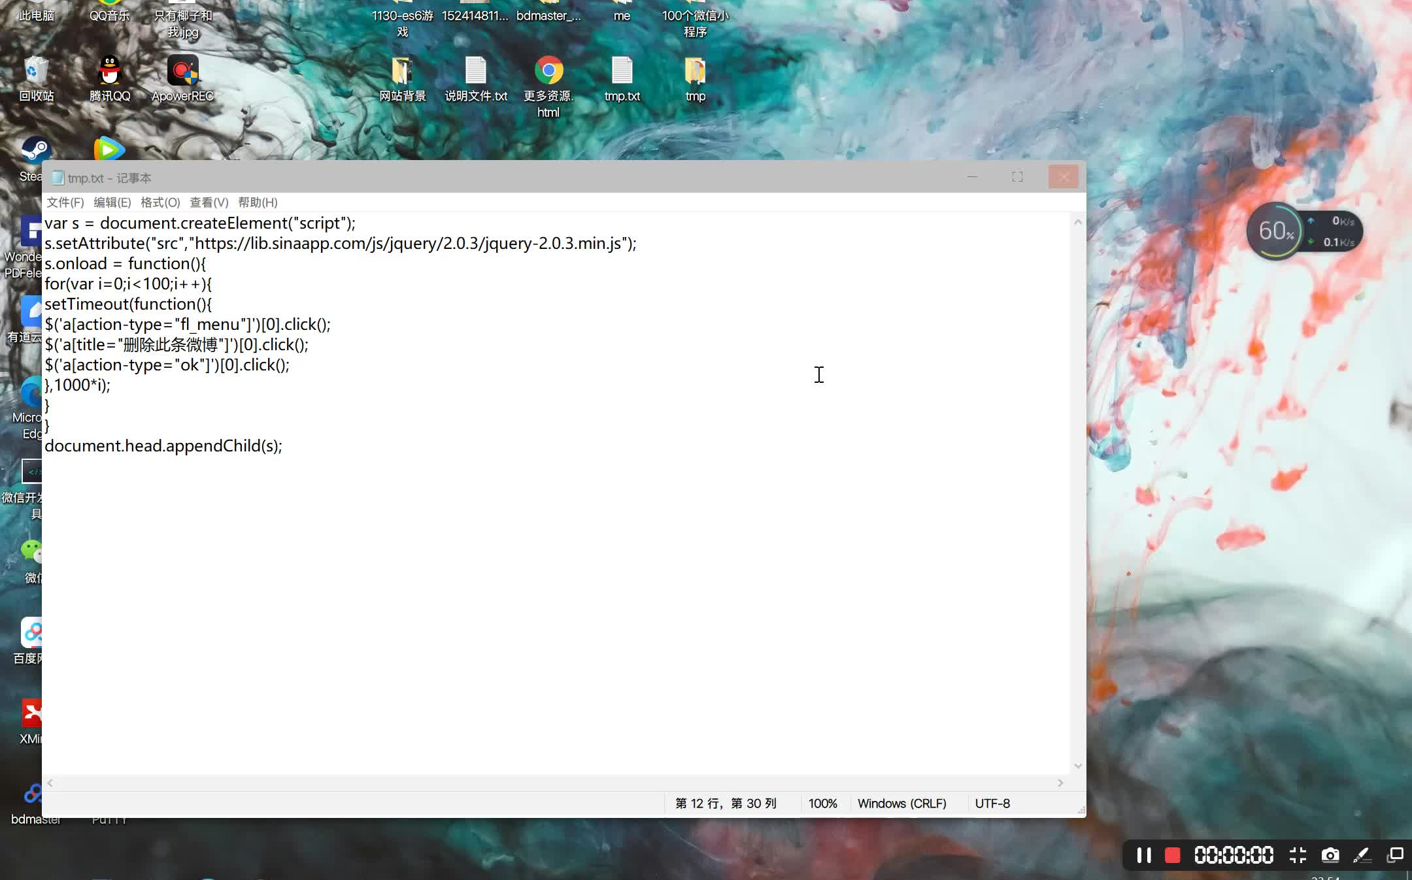Click the UTF-8 encoding status entry

(992, 804)
